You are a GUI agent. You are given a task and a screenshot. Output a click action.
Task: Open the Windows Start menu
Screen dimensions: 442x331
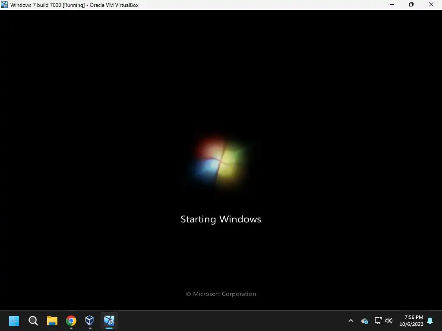coord(14,321)
